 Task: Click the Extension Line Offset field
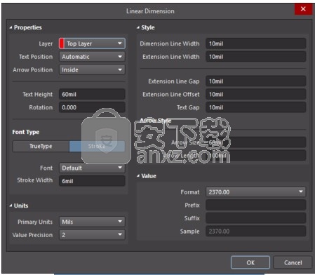click(256, 94)
